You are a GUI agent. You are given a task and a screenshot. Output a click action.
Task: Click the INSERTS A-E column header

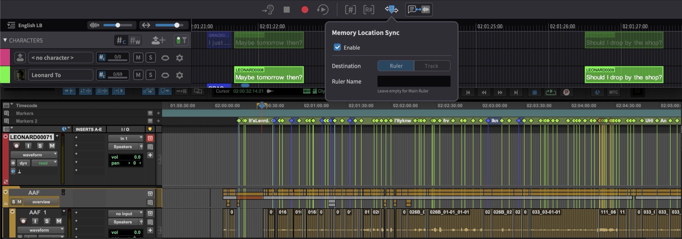89,129
